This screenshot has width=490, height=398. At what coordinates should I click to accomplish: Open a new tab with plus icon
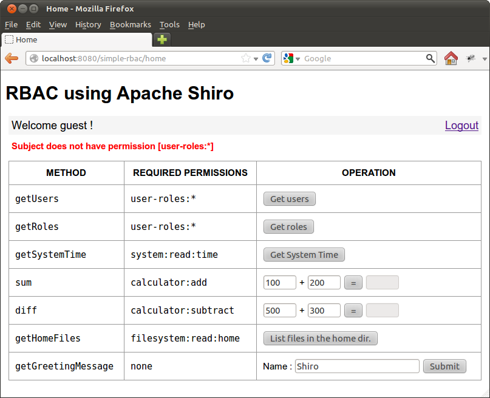(162, 40)
